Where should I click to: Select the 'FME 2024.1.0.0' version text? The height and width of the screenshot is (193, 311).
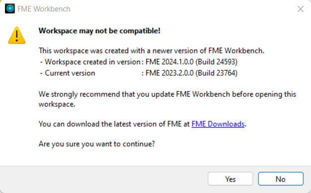(x=169, y=62)
